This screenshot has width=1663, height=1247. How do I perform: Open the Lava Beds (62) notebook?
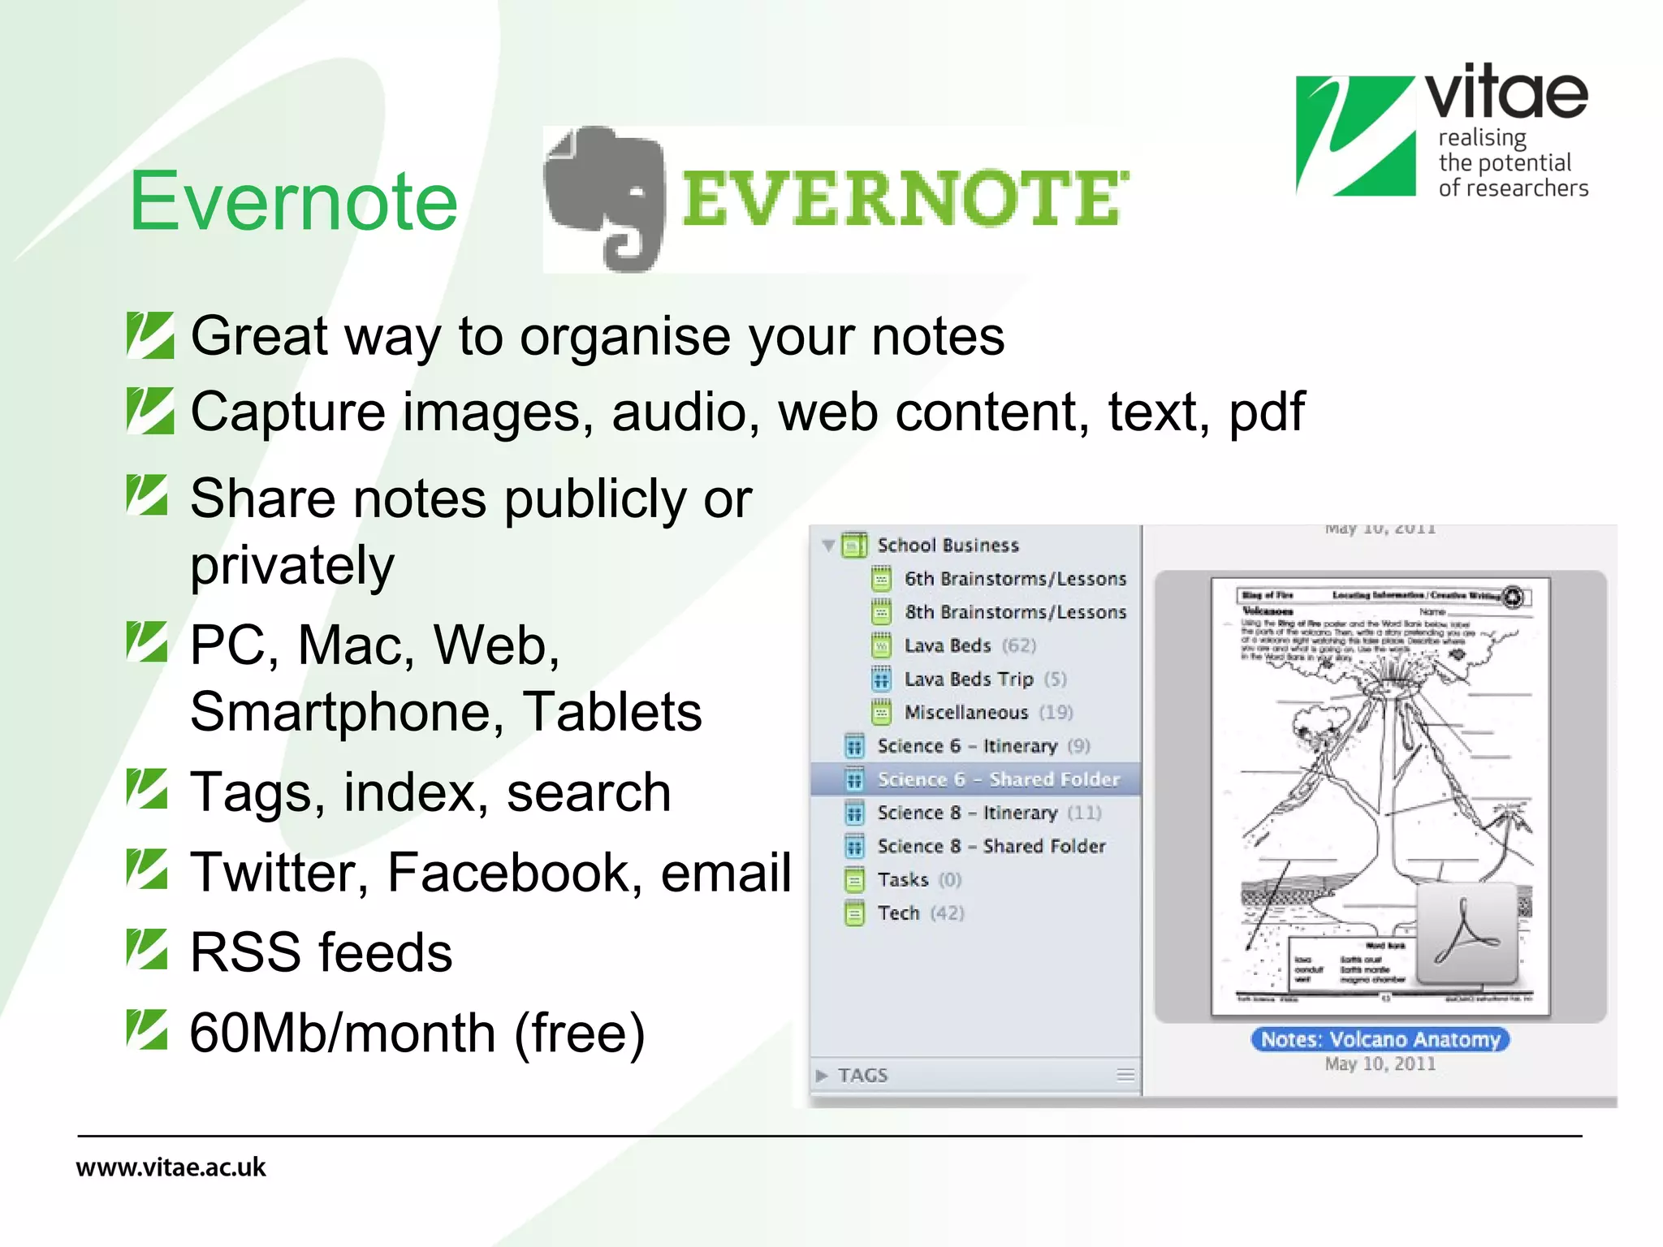click(x=970, y=645)
